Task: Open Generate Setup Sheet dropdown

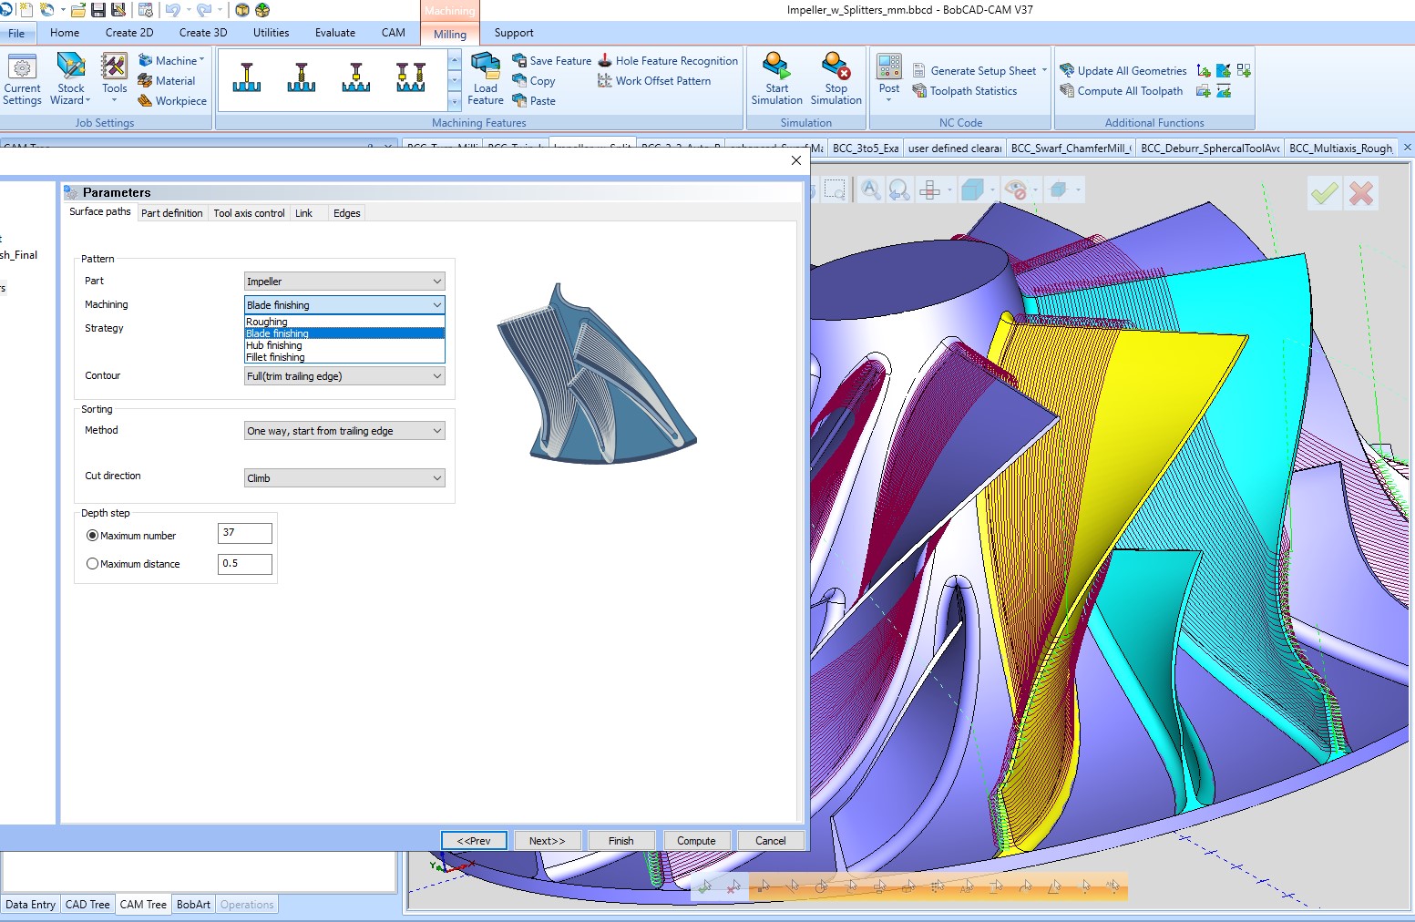Action: (x=1044, y=70)
